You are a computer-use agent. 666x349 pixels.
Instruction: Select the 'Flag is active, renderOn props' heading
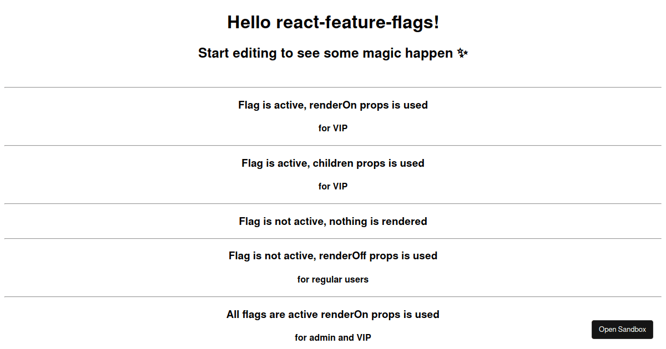coord(333,105)
